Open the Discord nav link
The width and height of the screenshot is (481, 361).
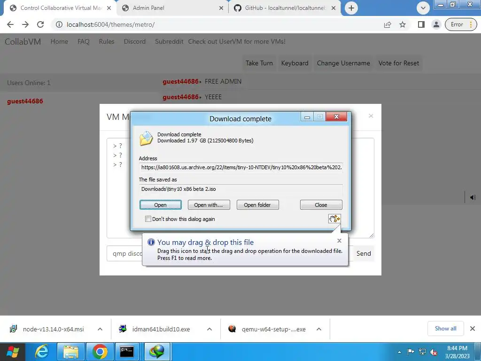click(135, 41)
